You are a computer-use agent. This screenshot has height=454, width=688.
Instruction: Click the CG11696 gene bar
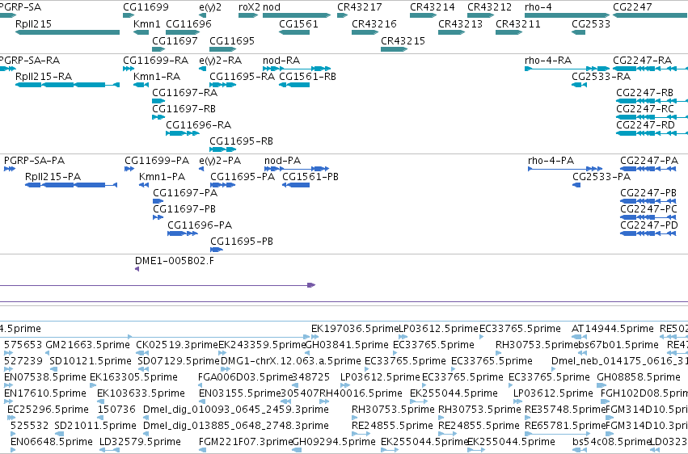coord(183,32)
